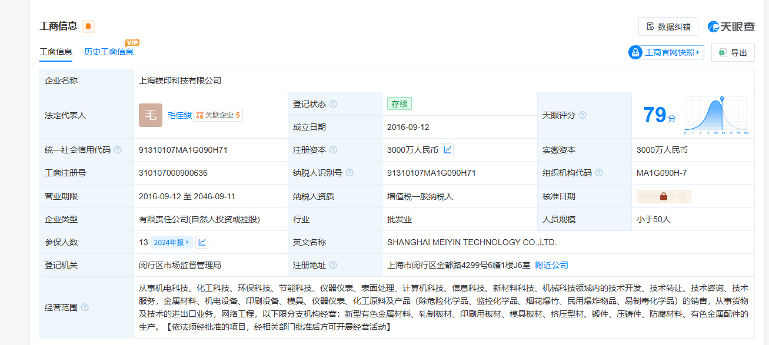Click the help icon beside 纳税人识别号

(349, 173)
